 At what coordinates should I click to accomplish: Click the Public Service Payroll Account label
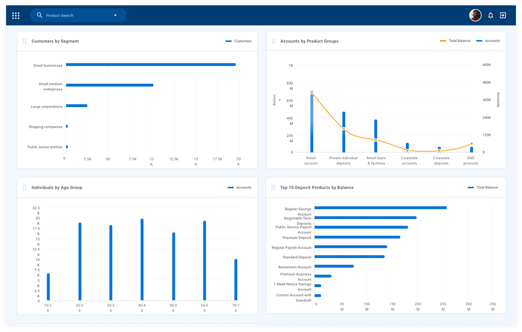coord(293,230)
